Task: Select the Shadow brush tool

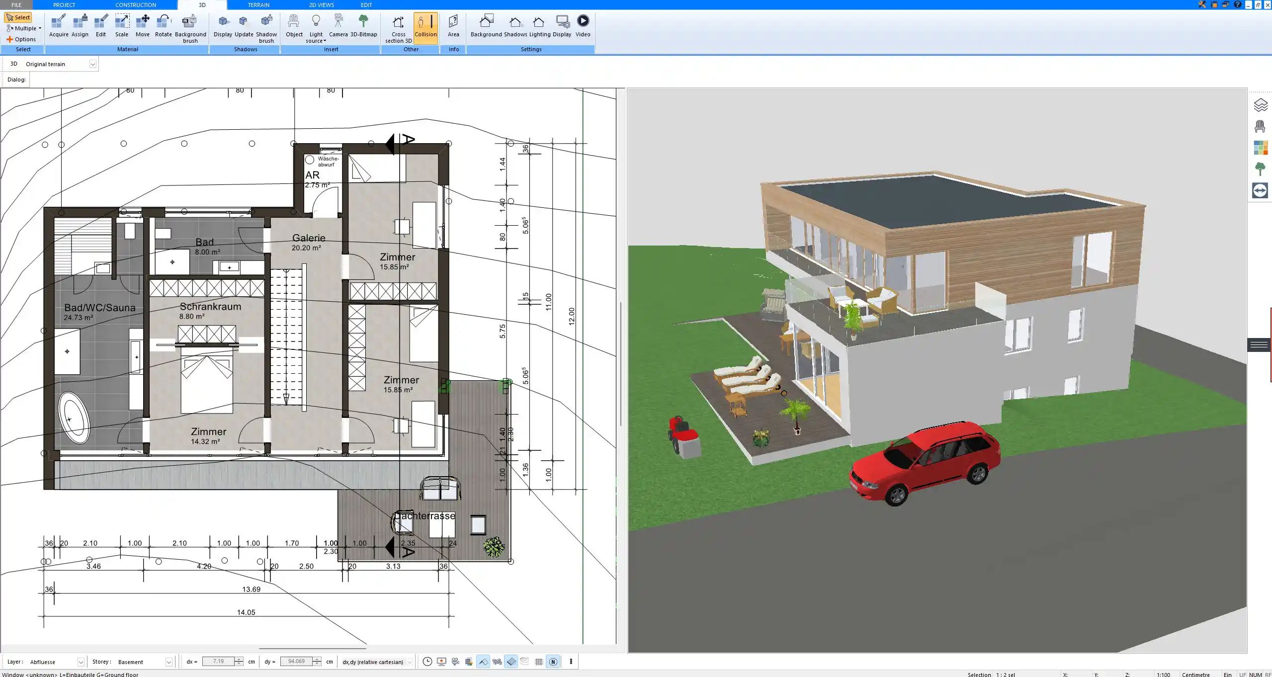Action: (266, 29)
